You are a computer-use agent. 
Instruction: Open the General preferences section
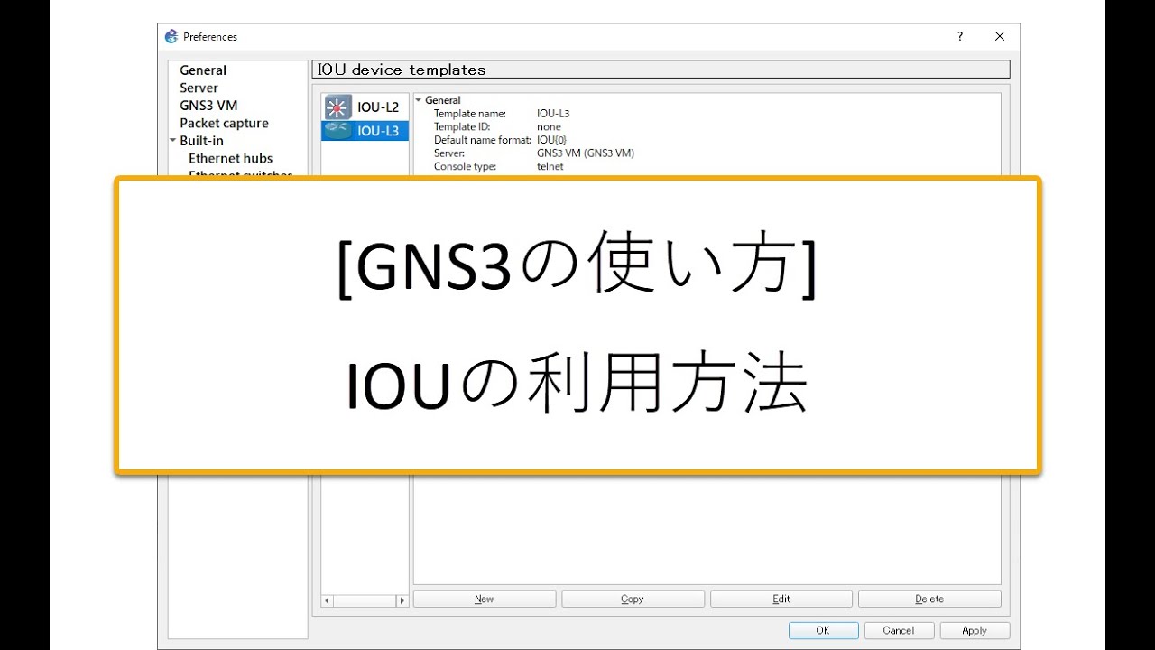(203, 70)
